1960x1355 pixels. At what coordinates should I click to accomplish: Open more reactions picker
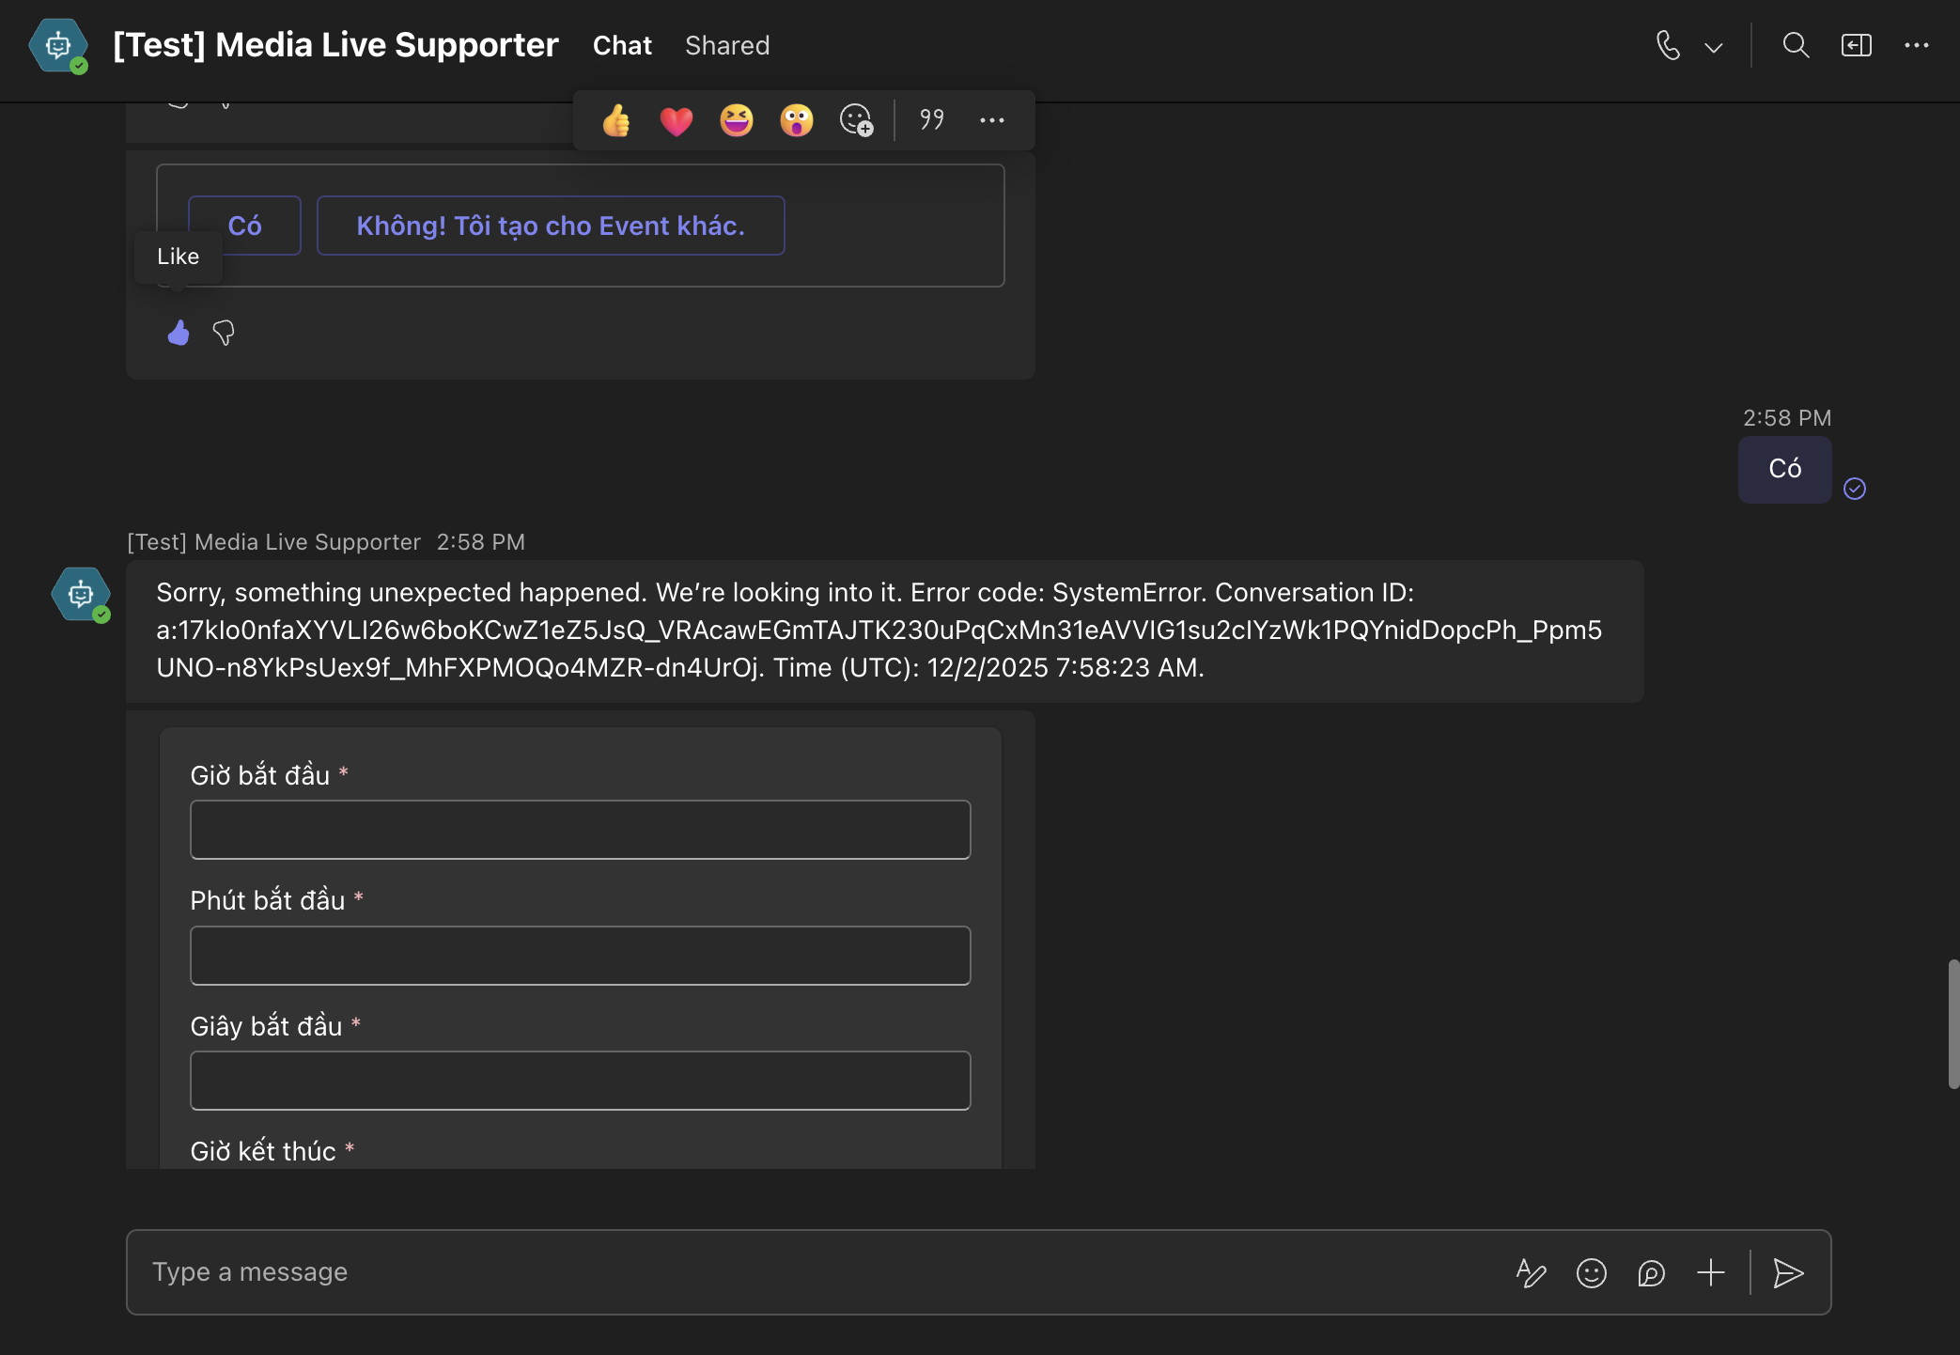coord(856,120)
